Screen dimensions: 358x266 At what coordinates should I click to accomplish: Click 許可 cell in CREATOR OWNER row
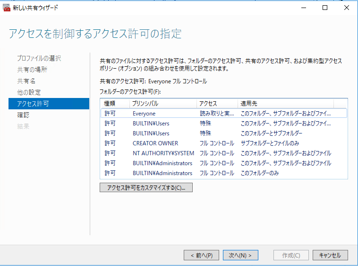click(x=110, y=143)
